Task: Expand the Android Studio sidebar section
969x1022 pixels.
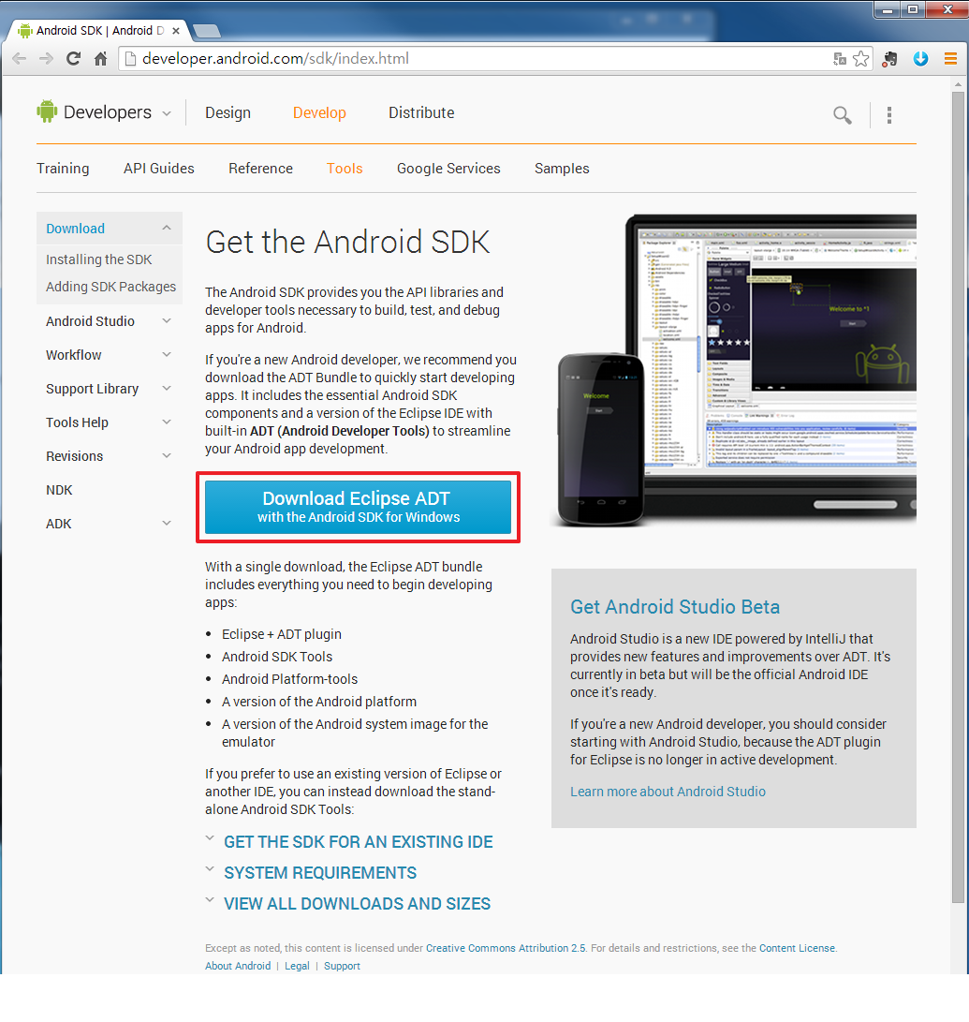Action: click(x=167, y=321)
